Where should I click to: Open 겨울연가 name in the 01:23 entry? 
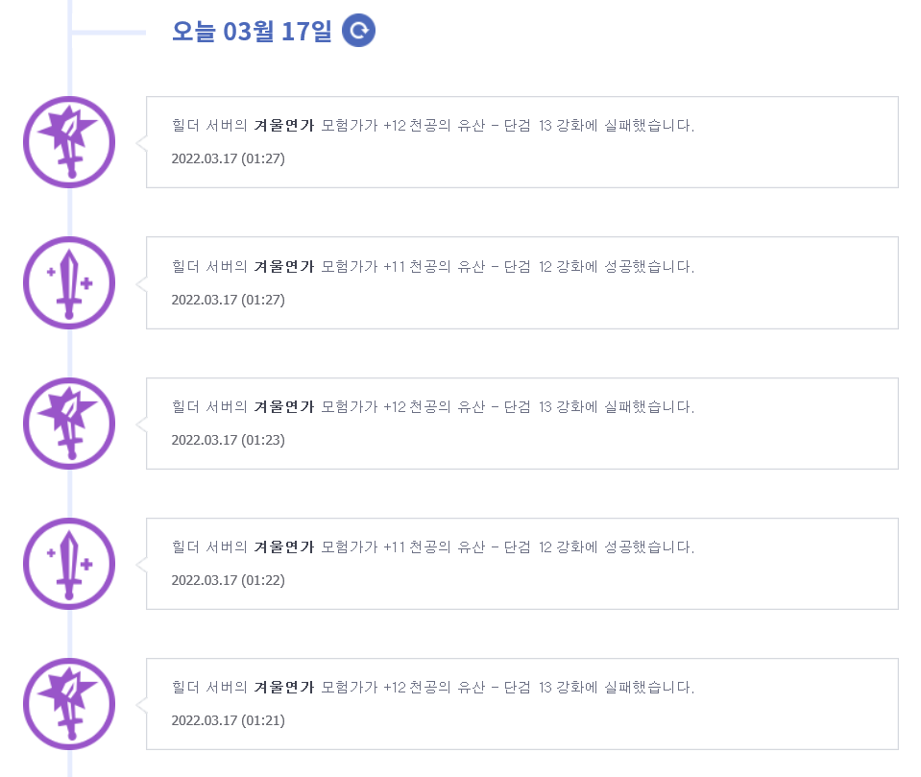[284, 406]
